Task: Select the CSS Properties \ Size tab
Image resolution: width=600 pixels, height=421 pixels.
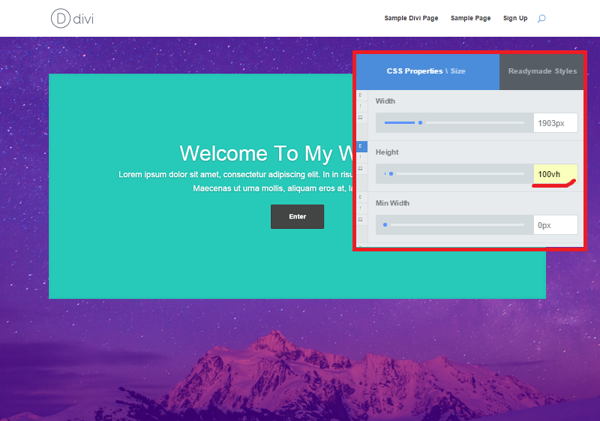Action: pyautogui.click(x=426, y=71)
